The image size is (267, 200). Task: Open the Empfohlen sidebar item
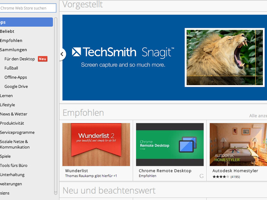coord(11,40)
